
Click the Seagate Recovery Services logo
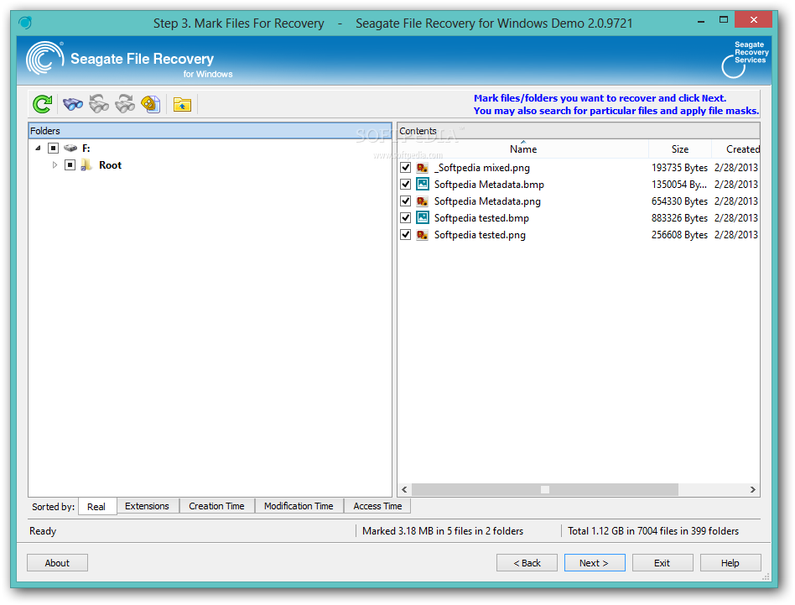(746, 60)
